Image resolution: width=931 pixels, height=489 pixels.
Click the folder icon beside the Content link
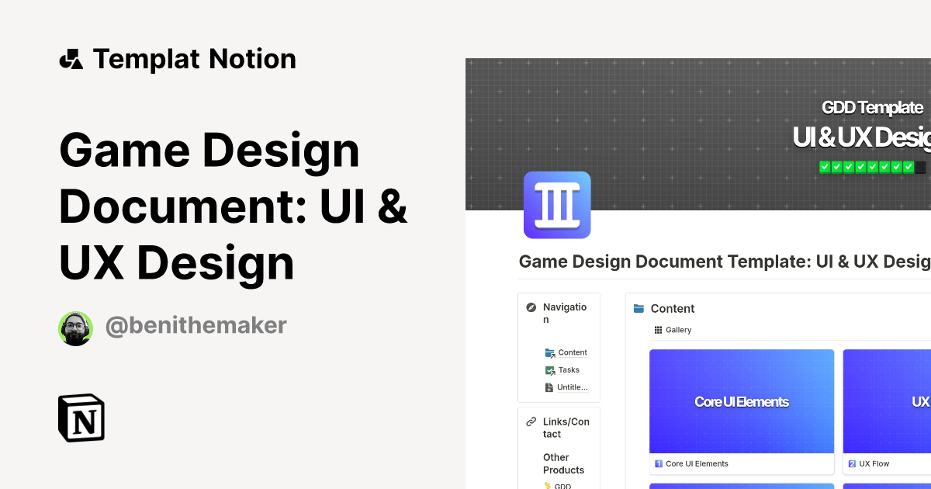pyautogui.click(x=550, y=352)
